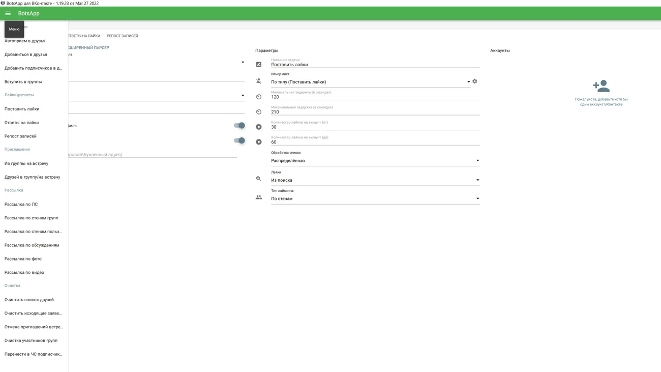Open the hamburger menu icon
Screen dimensions: 661x372
pos(8,14)
